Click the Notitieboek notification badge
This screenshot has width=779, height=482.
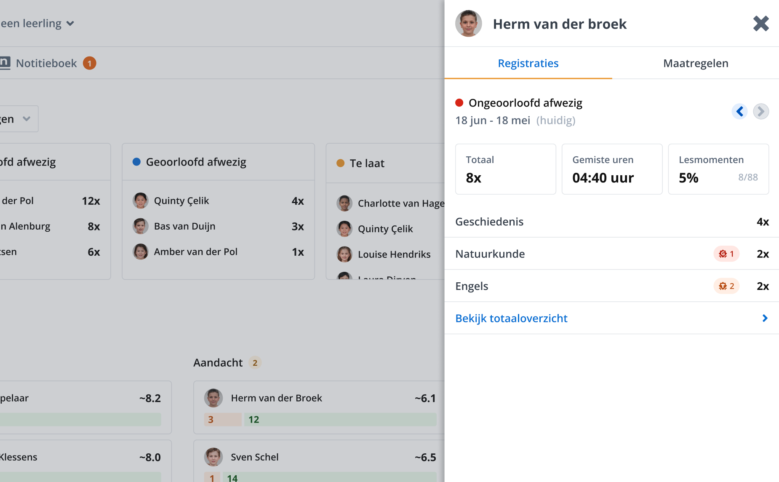point(89,63)
